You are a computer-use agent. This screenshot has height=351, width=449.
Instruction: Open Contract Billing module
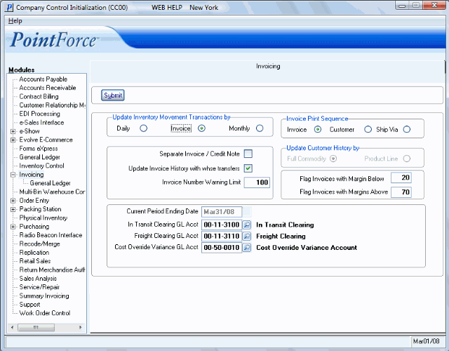click(39, 97)
